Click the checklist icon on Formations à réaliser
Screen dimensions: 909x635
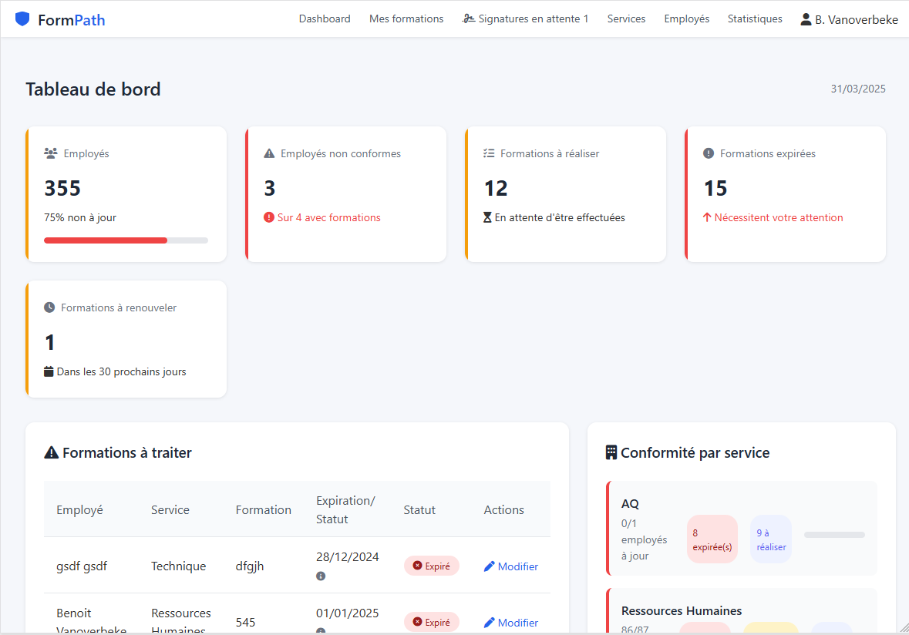pos(489,153)
